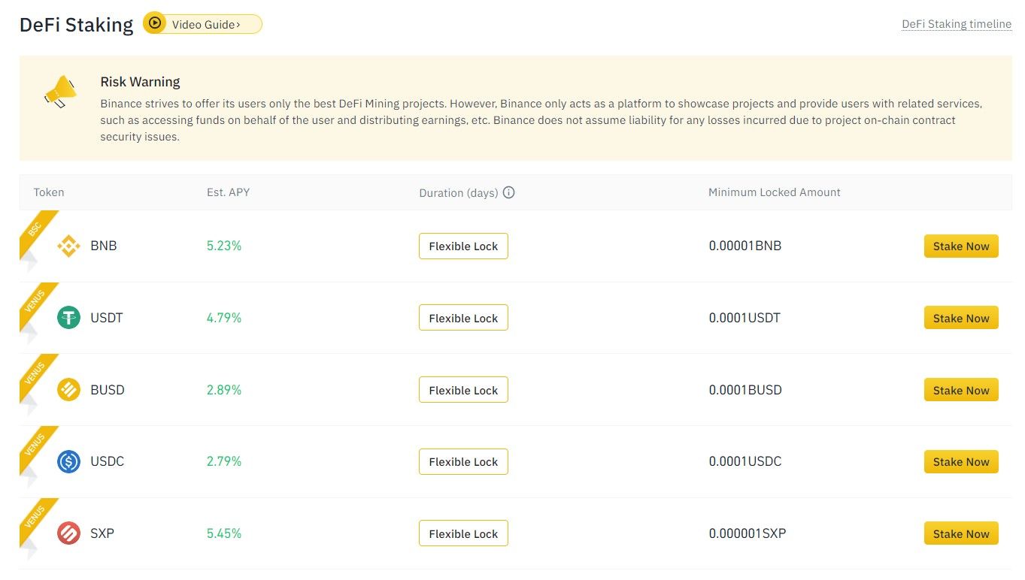Screen dimensions: 1025x580
Task: Click the BUSD token logo
Action: coord(68,390)
